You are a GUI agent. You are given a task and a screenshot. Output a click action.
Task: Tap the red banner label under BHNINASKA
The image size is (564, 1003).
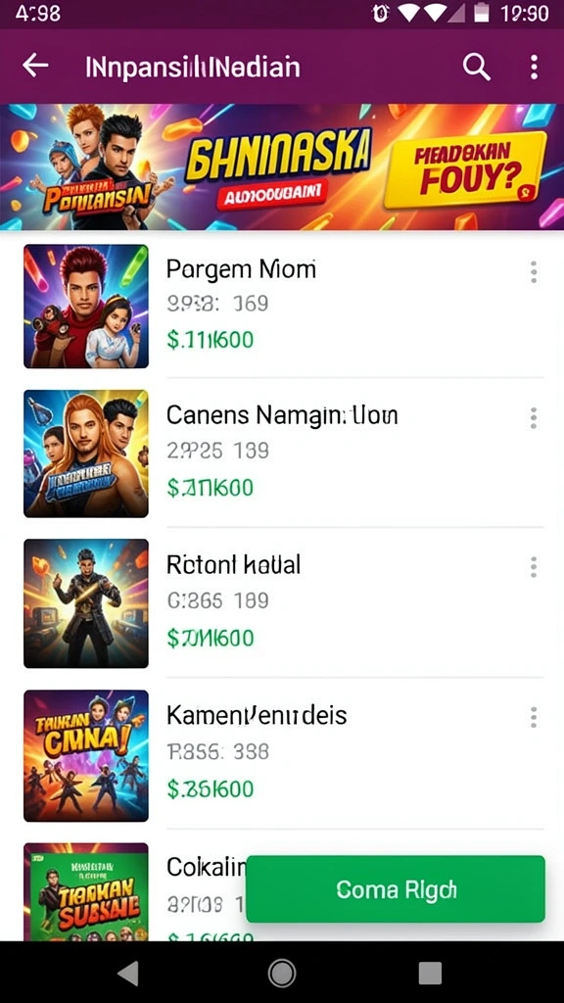coord(272,195)
